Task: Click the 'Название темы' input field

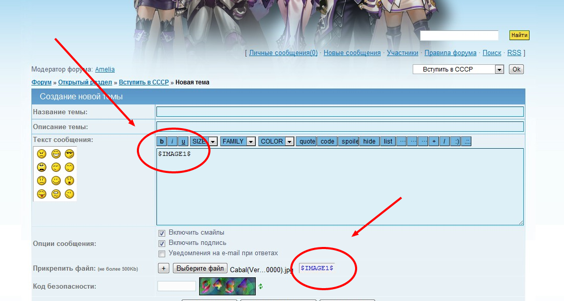Action: tap(340, 112)
